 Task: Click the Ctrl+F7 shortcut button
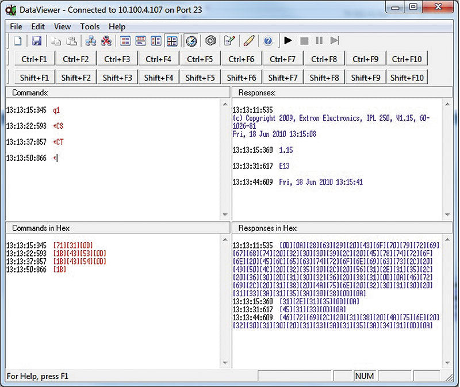282,59
